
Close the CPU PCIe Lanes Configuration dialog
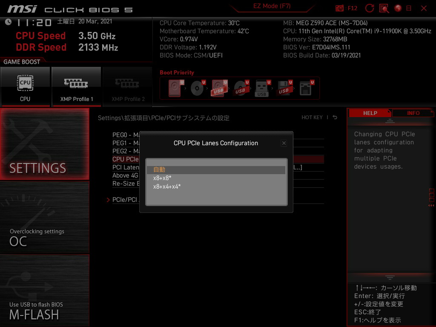point(284,143)
